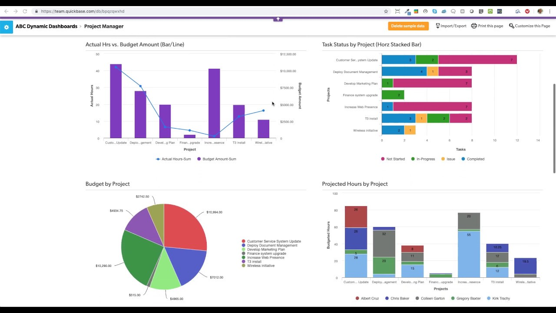
Task: Click the speedometer extension icon
Action: pos(425,11)
